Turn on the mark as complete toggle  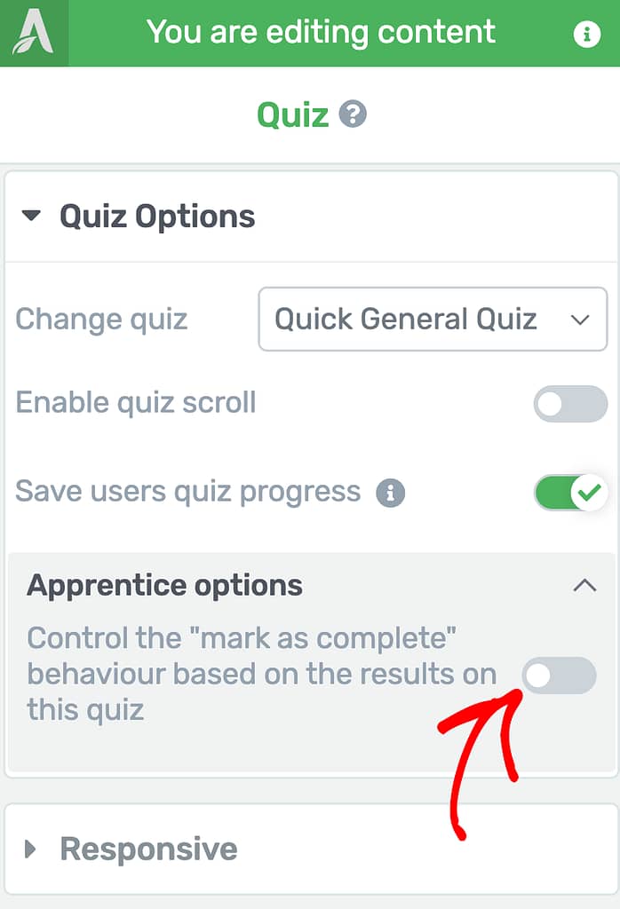coord(559,676)
